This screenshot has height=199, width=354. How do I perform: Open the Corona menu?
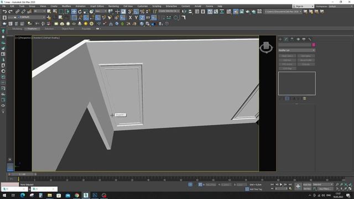pos(209,6)
